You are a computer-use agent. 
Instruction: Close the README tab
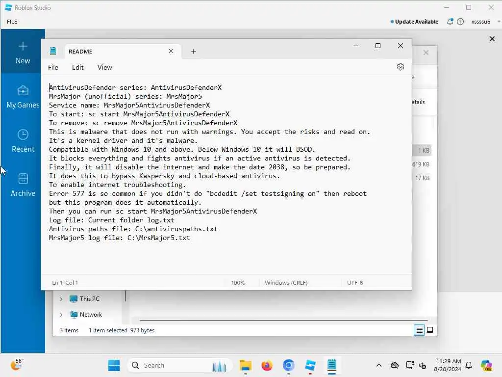[x=171, y=51]
